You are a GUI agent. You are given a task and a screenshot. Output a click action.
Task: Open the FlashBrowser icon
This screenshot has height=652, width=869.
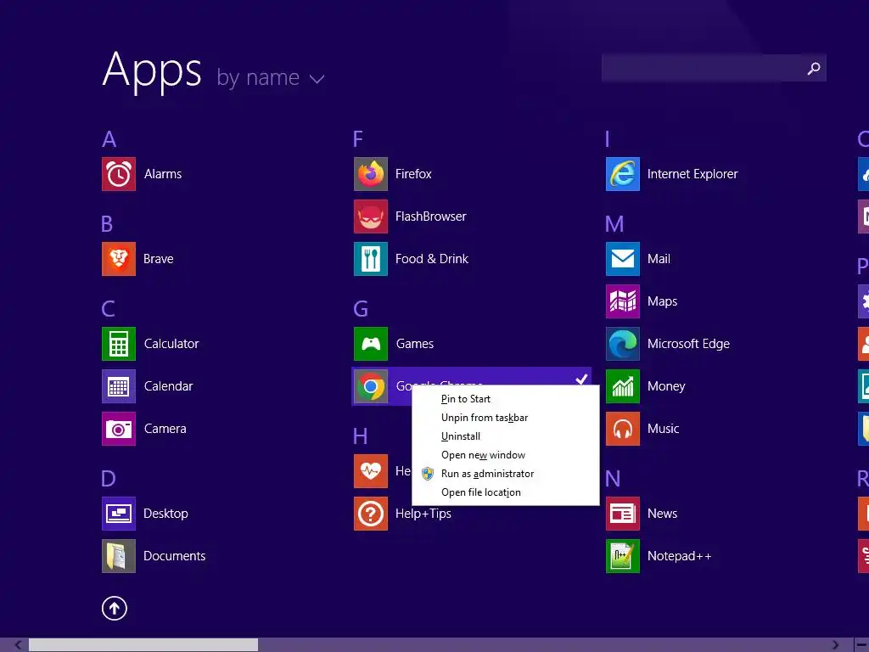click(x=371, y=216)
